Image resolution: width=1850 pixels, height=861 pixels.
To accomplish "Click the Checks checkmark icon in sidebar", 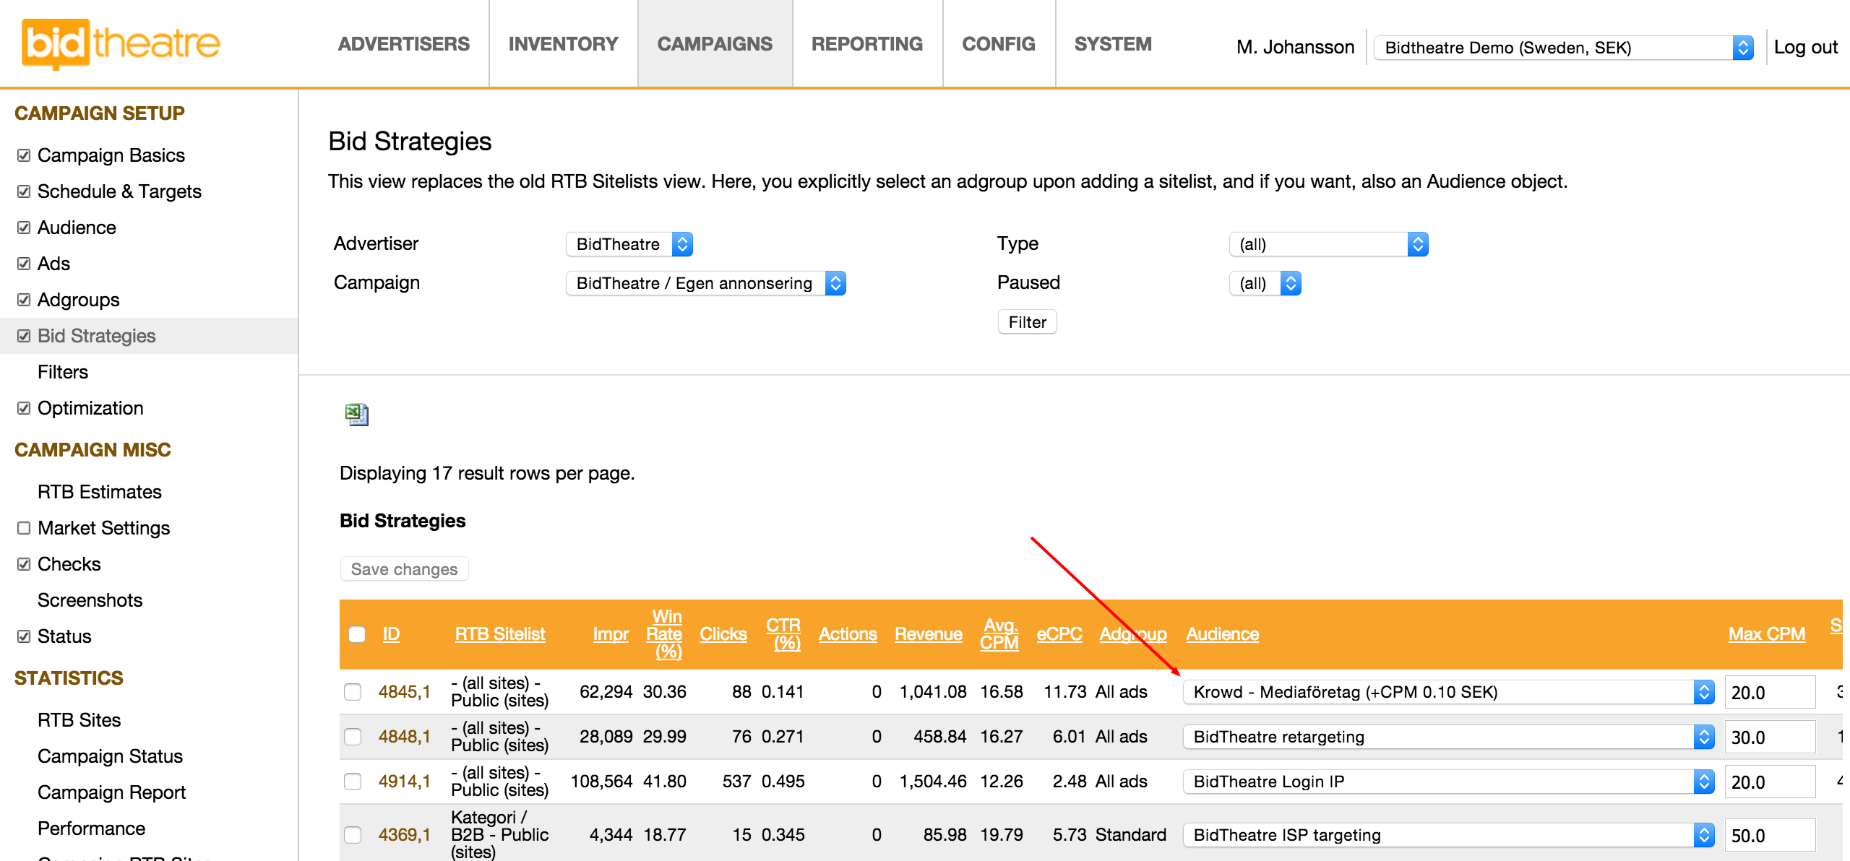I will [x=24, y=564].
